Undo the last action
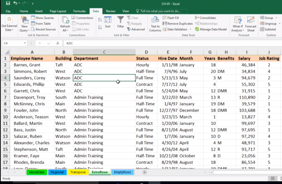Screen dimensions: 282x184 click(15, 3)
